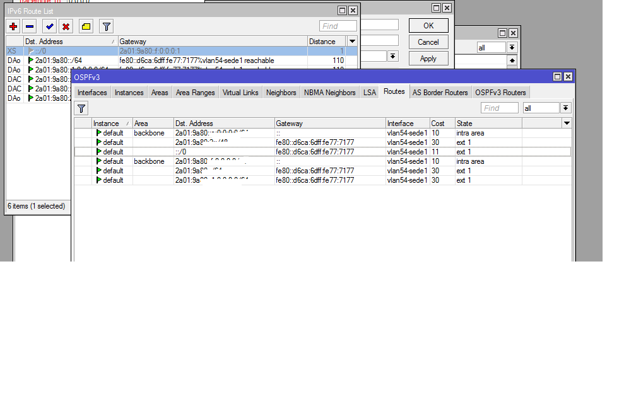This screenshot has height=397, width=636.
Task: Select 2a01:9a80::/64 route with distance 110
Action: click(x=182, y=60)
